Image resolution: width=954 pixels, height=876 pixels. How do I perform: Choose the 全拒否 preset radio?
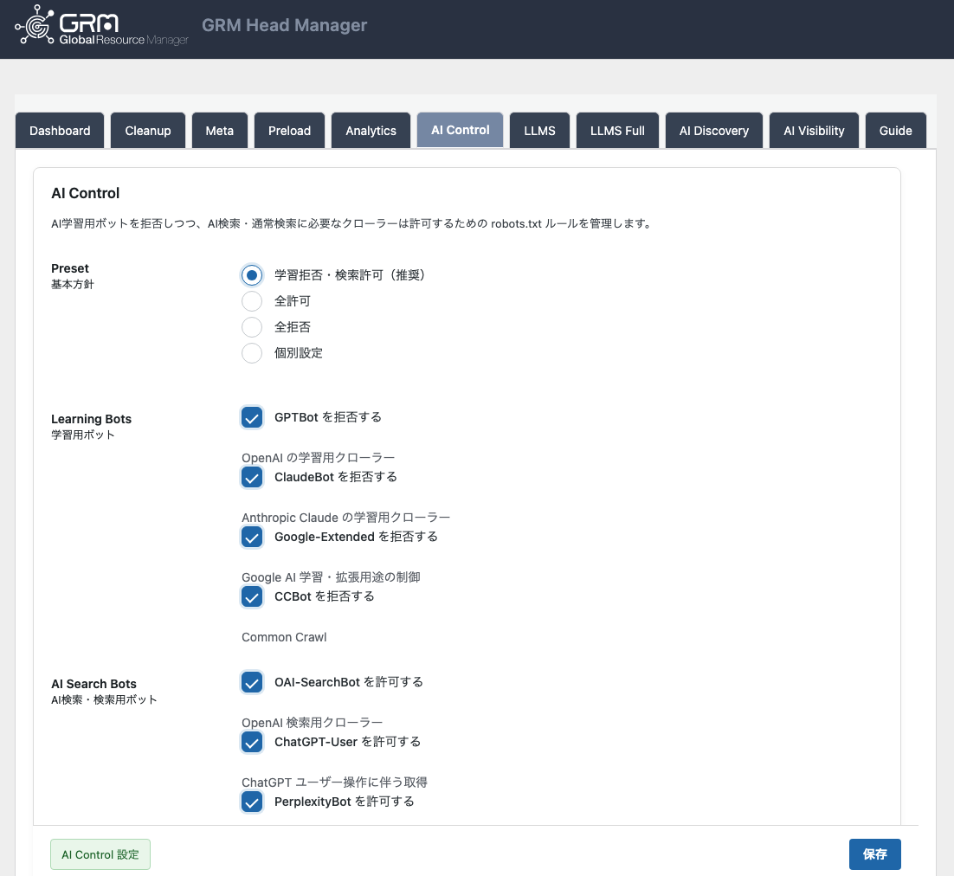coord(252,327)
